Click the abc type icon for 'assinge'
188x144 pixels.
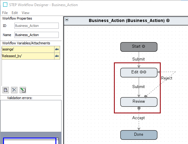(x=57, y=49)
